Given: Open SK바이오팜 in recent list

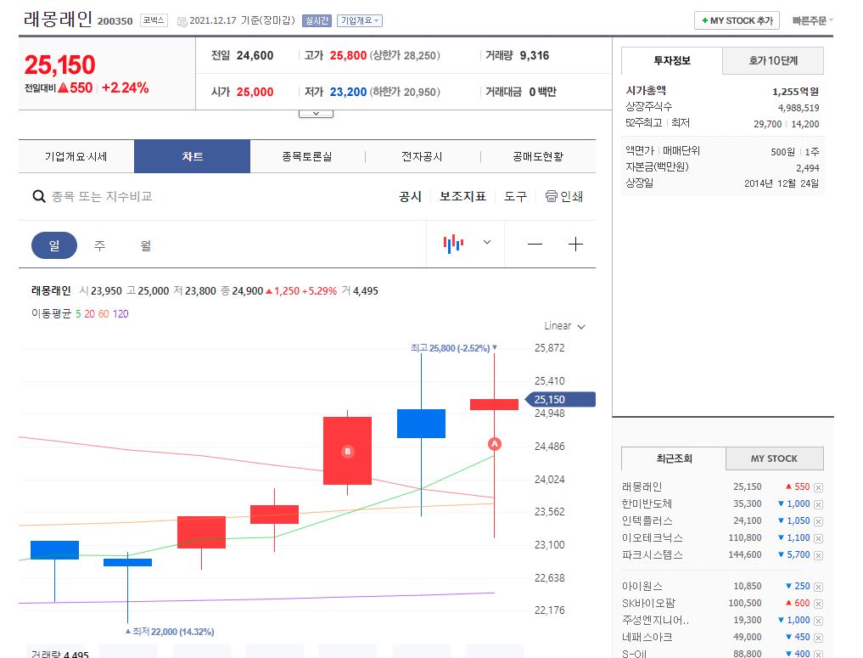Looking at the screenshot, I should [648, 604].
